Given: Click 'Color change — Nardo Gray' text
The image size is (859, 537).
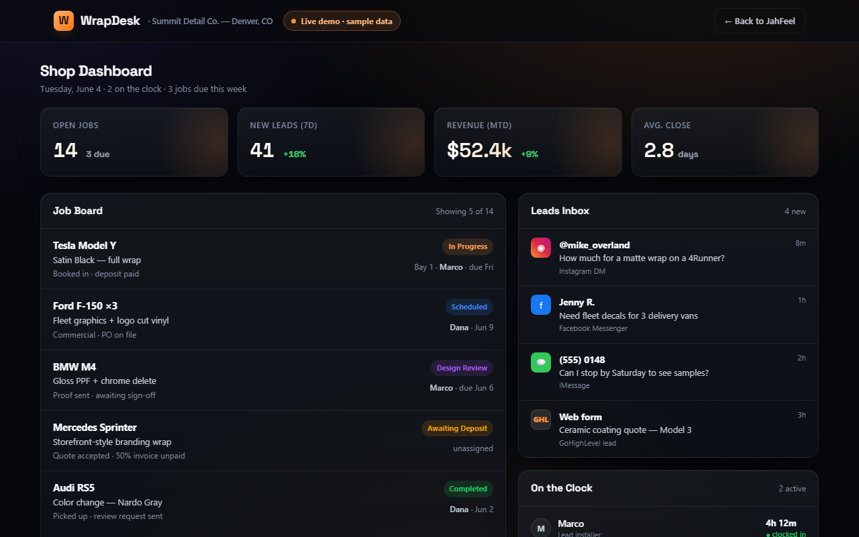Looking at the screenshot, I should pos(107,503).
